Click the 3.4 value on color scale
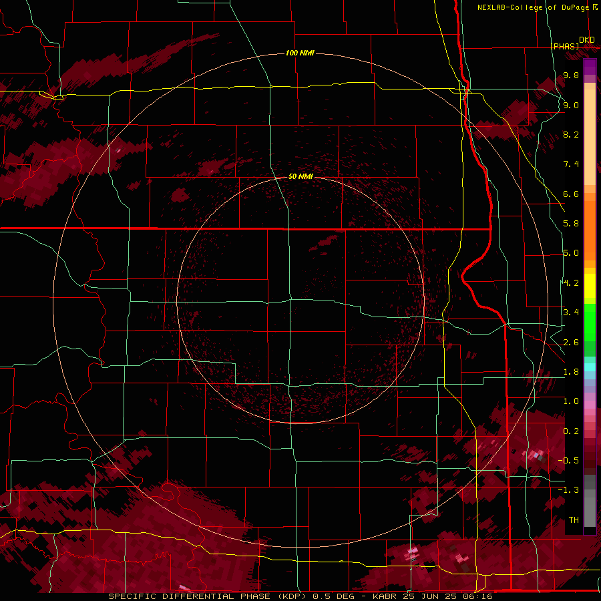601x601 pixels. (x=571, y=313)
